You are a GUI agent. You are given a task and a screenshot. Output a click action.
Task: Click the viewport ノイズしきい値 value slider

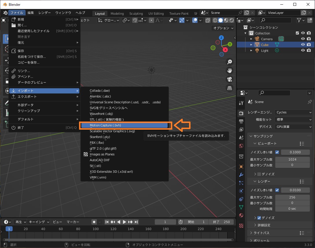pyautogui.click(x=295, y=152)
